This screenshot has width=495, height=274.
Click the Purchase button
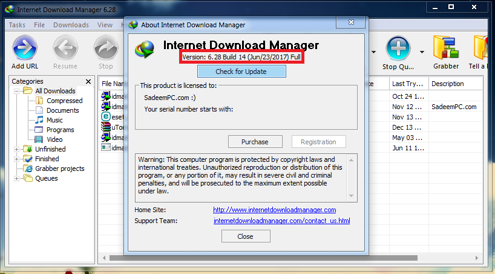click(x=255, y=142)
